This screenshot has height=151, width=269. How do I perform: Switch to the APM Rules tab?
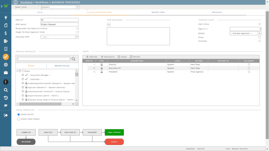click(217, 12)
